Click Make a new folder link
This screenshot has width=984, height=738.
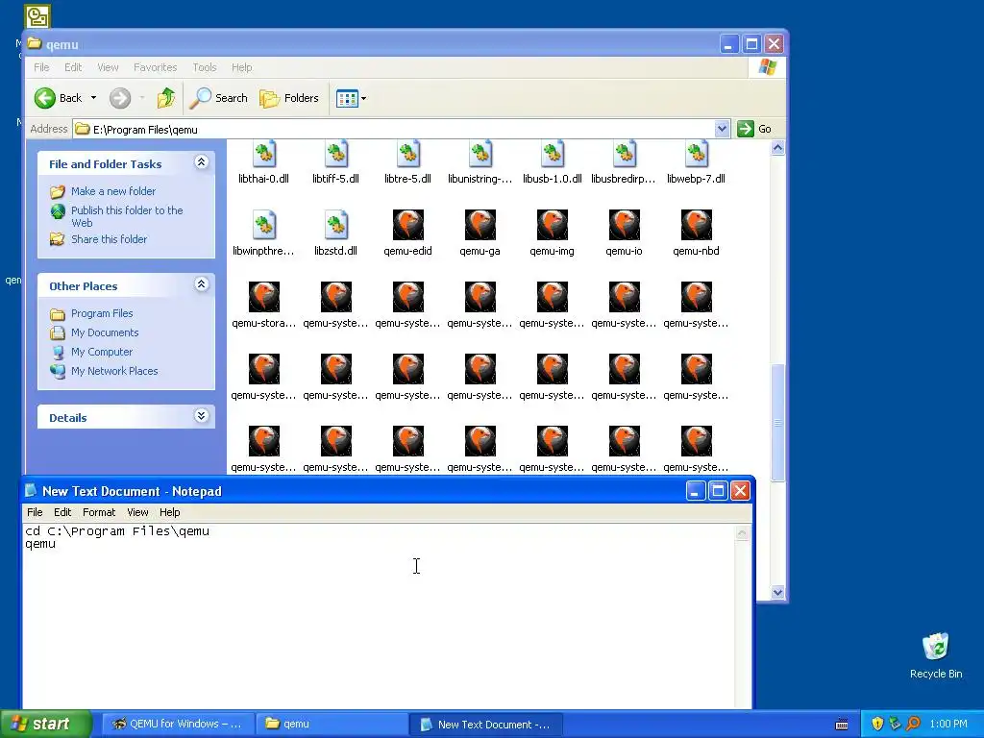(x=113, y=191)
